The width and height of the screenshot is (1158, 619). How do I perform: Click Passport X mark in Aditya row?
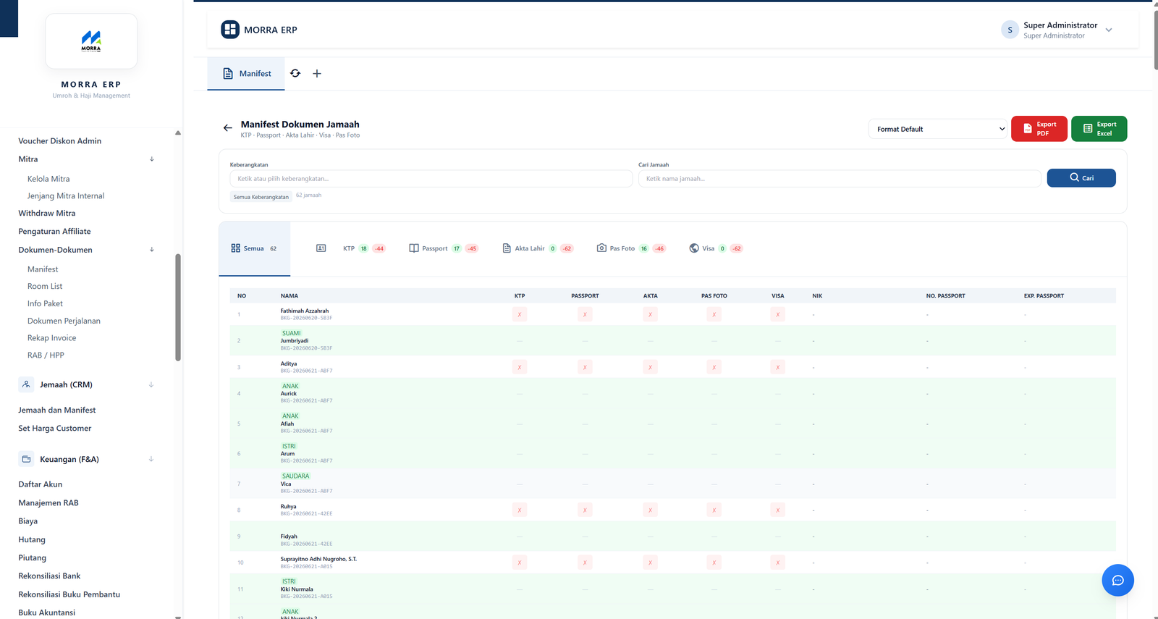pos(585,367)
